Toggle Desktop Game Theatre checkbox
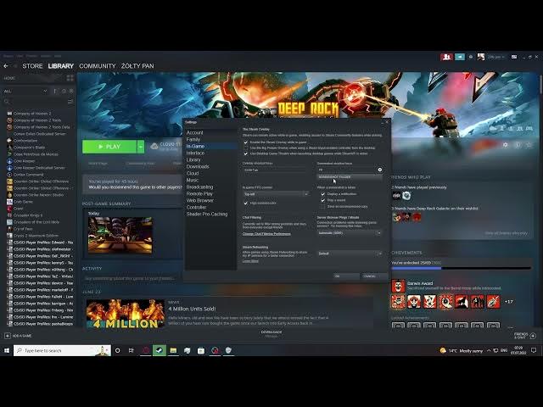This screenshot has height=407, width=543. pyautogui.click(x=246, y=153)
